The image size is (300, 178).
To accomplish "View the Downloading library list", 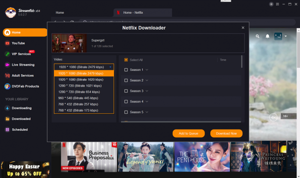I will (x=21, y=108).
